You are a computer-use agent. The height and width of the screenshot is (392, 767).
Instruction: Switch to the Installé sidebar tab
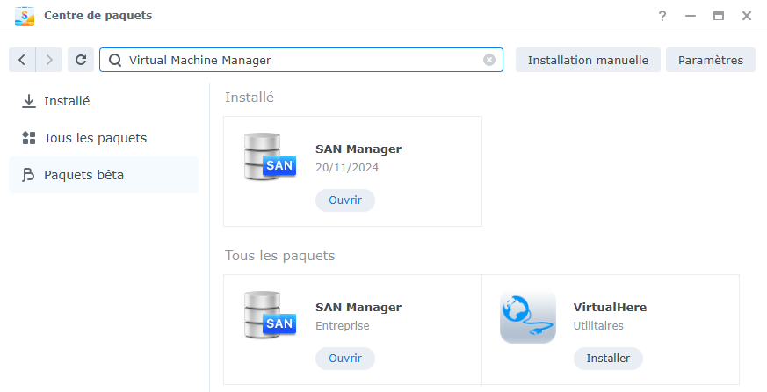click(x=67, y=101)
